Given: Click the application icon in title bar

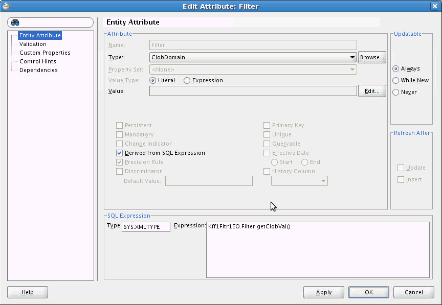Looking at the screenshot, I should coord(6,6).
